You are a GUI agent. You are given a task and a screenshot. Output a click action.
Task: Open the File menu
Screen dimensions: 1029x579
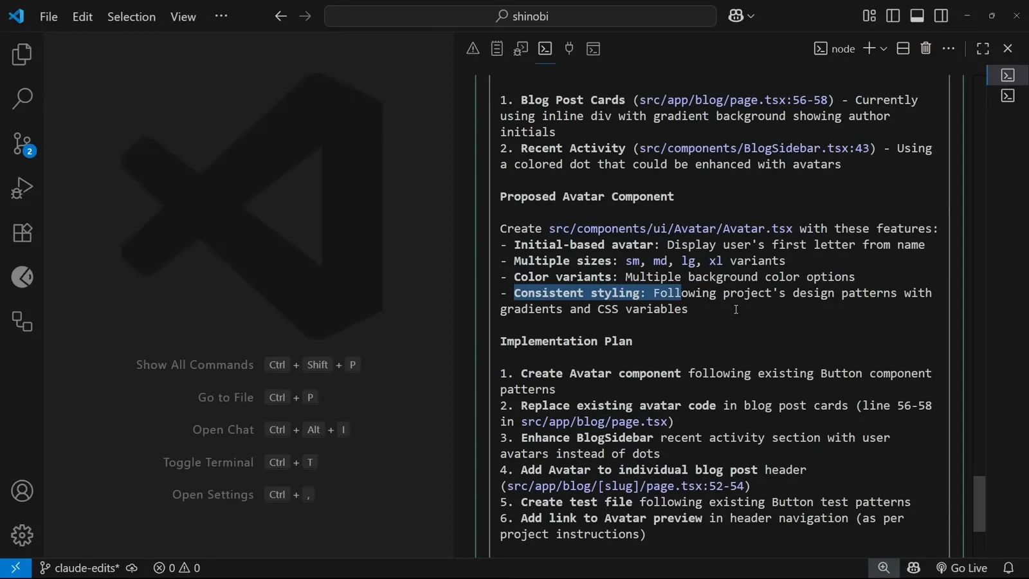[49, 17]
